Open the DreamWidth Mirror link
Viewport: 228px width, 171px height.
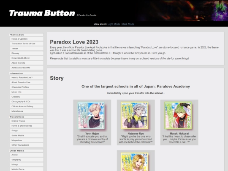[x=27, y=58]
